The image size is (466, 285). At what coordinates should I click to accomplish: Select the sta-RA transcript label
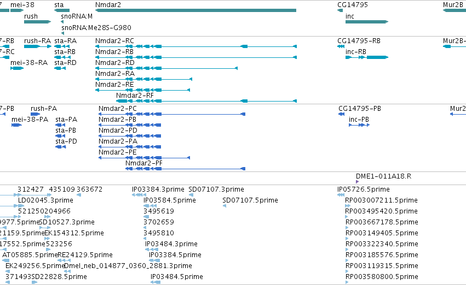(x=65, y=40)
